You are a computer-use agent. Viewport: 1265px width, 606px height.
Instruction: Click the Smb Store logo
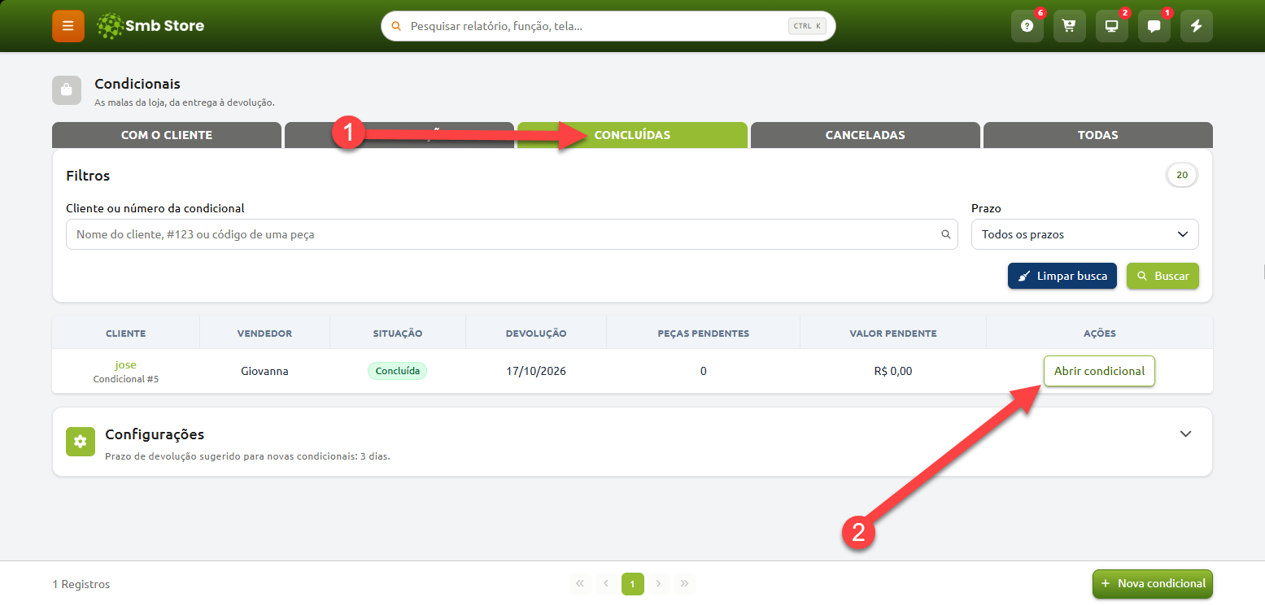(x=150, y=26)
